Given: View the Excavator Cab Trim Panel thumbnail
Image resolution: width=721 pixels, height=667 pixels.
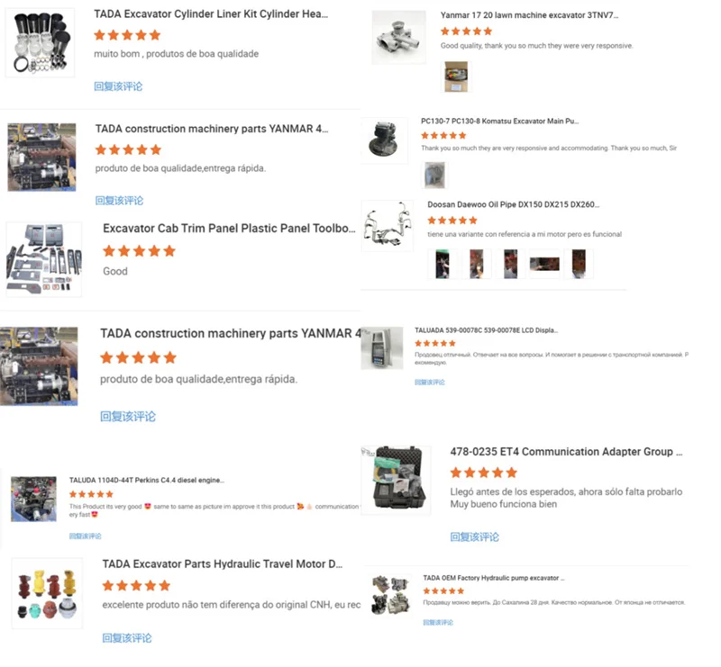Looking at the screenshot, I should click(44, 259).
